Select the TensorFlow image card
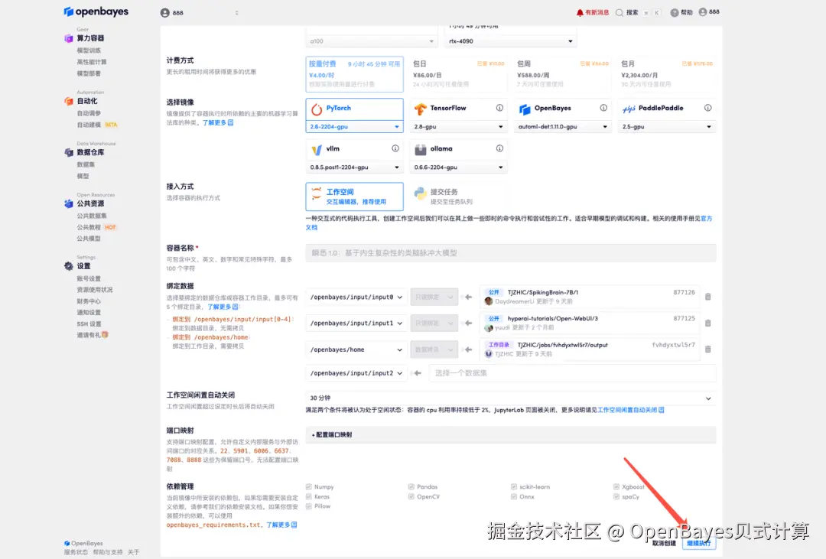The height and width of the screenshot is (559, 826). pyautogui.click(x=458, y=109)
